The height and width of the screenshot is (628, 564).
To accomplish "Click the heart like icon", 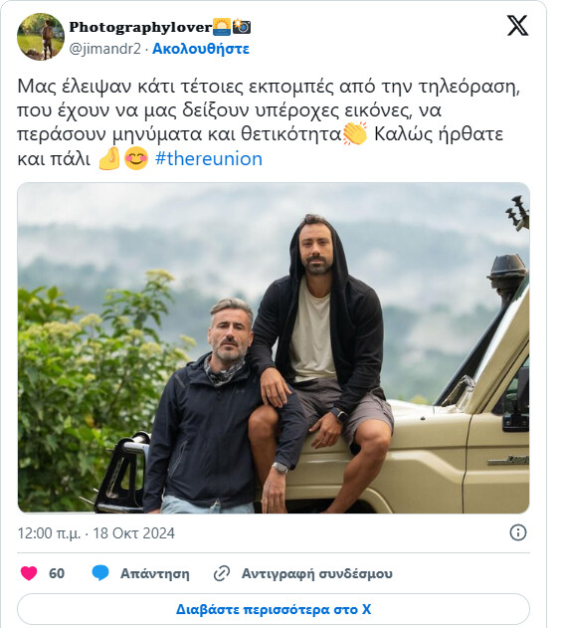I will pyautogui.click(x=29, y=573).
